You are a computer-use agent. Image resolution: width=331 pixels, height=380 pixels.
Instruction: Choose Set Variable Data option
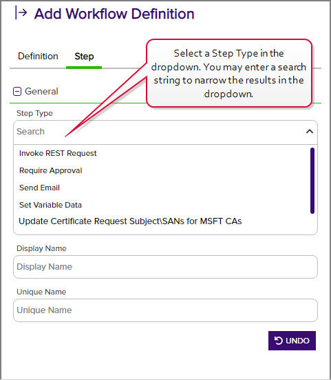[x=50, y=205]
